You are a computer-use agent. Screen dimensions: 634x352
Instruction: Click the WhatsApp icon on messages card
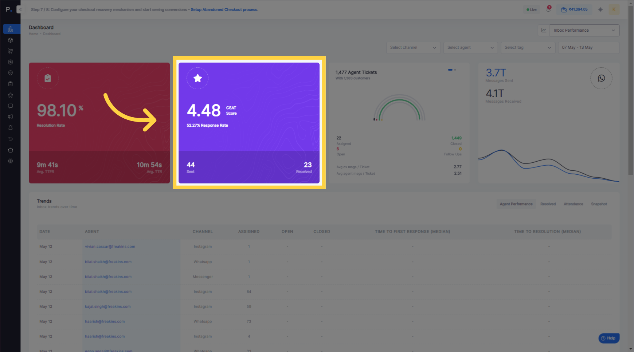601,78
